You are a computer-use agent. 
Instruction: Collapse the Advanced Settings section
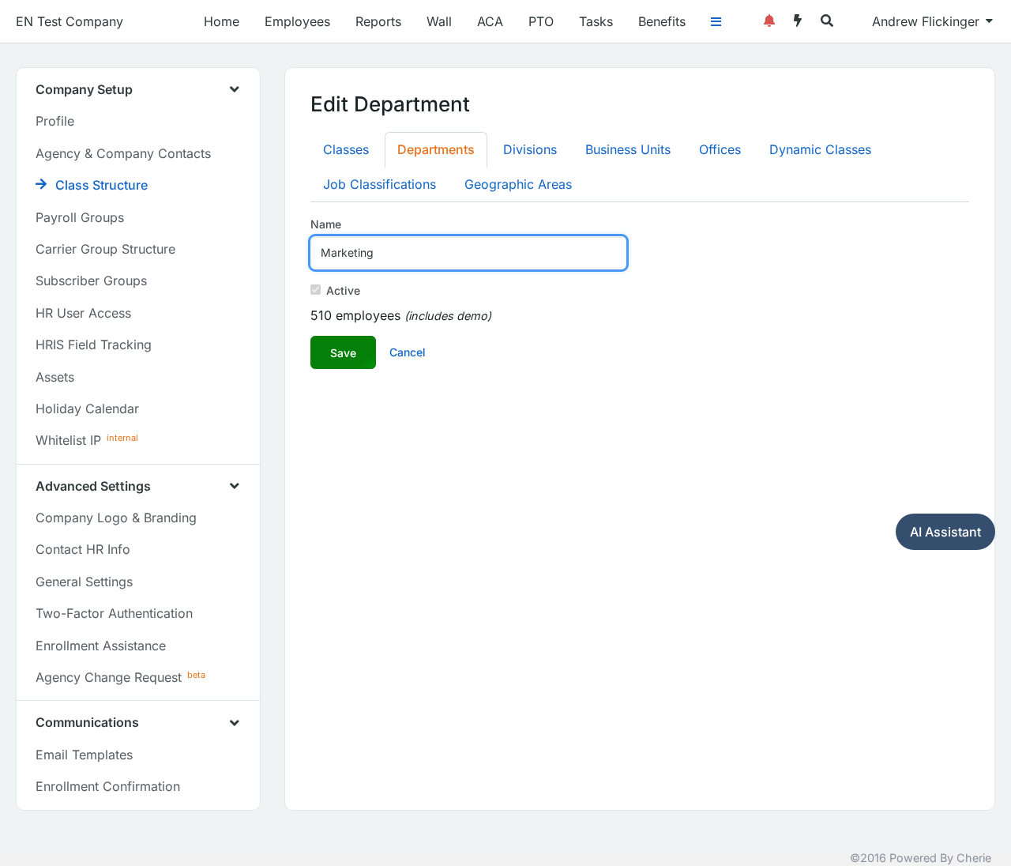tap(234, 486)
